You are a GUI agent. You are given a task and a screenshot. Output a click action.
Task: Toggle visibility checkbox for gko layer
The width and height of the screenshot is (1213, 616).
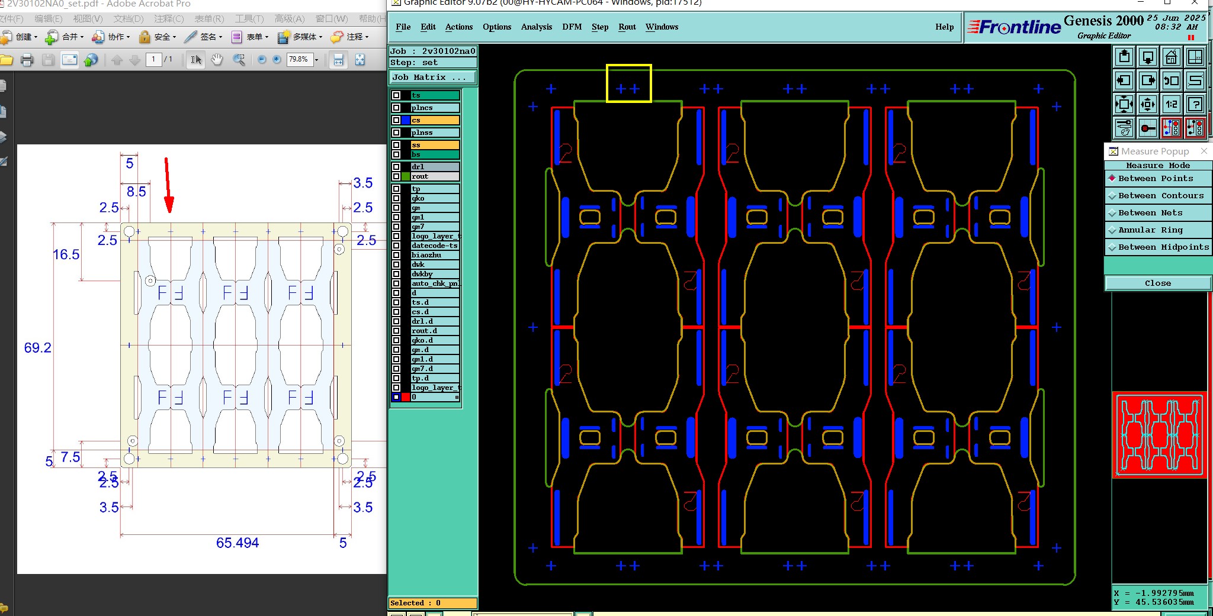point(396,198)
